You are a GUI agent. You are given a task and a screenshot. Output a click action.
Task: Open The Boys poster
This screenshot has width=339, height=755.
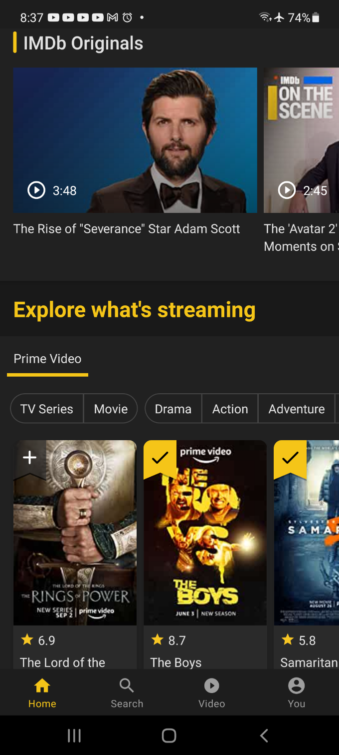pos(205,533)
